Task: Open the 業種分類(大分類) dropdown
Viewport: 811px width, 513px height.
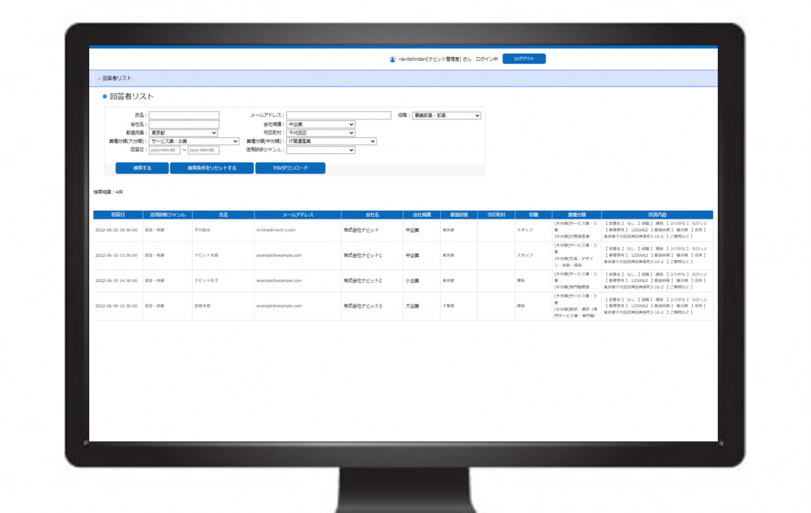Action: [195, 141]
